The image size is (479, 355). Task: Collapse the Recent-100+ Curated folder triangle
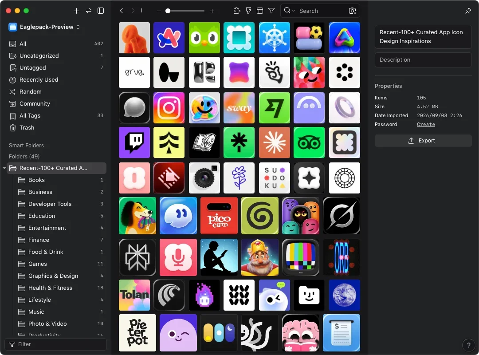coord(4,168)
